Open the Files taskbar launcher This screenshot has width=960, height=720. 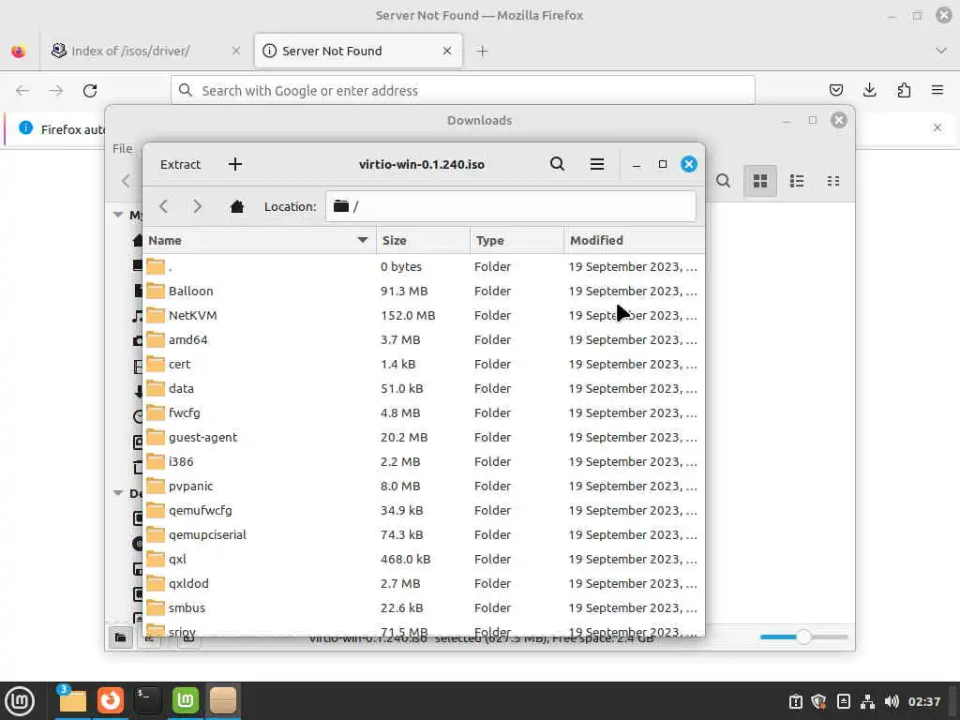point(71,700)
